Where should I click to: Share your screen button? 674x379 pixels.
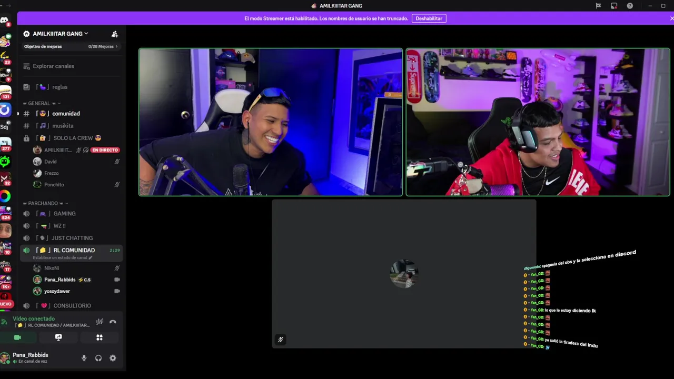pos(58,337)
